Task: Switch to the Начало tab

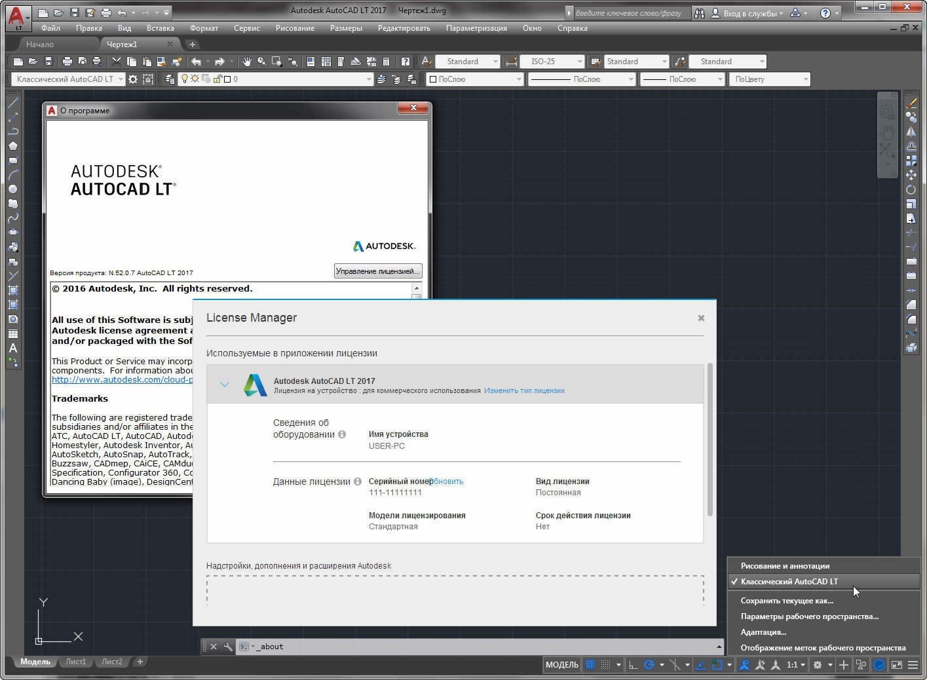Action: pyautogui.click(x=40, y=45)
